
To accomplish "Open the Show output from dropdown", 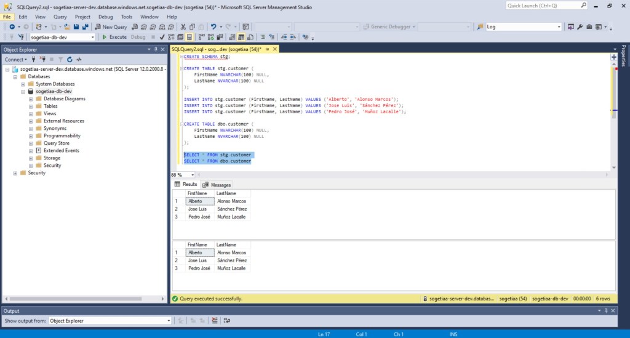I will (x=169, y=321).
